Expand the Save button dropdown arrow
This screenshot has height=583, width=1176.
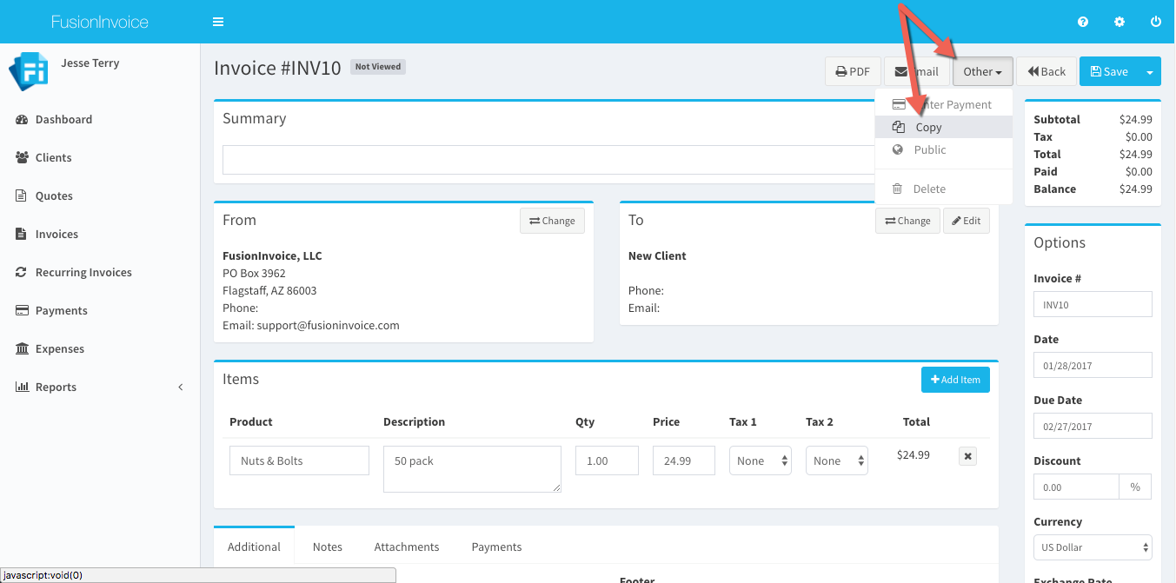1149,72
